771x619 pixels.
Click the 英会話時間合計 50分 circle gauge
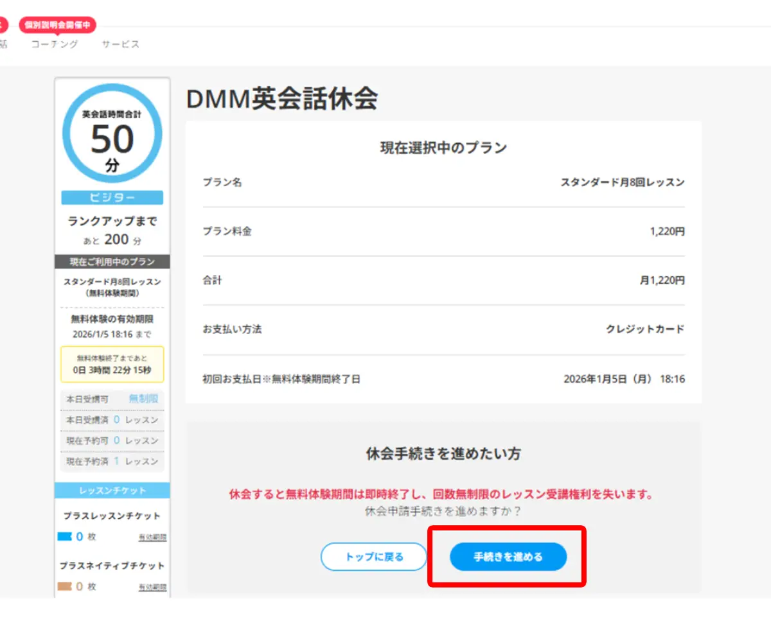[x=112, y=133]
